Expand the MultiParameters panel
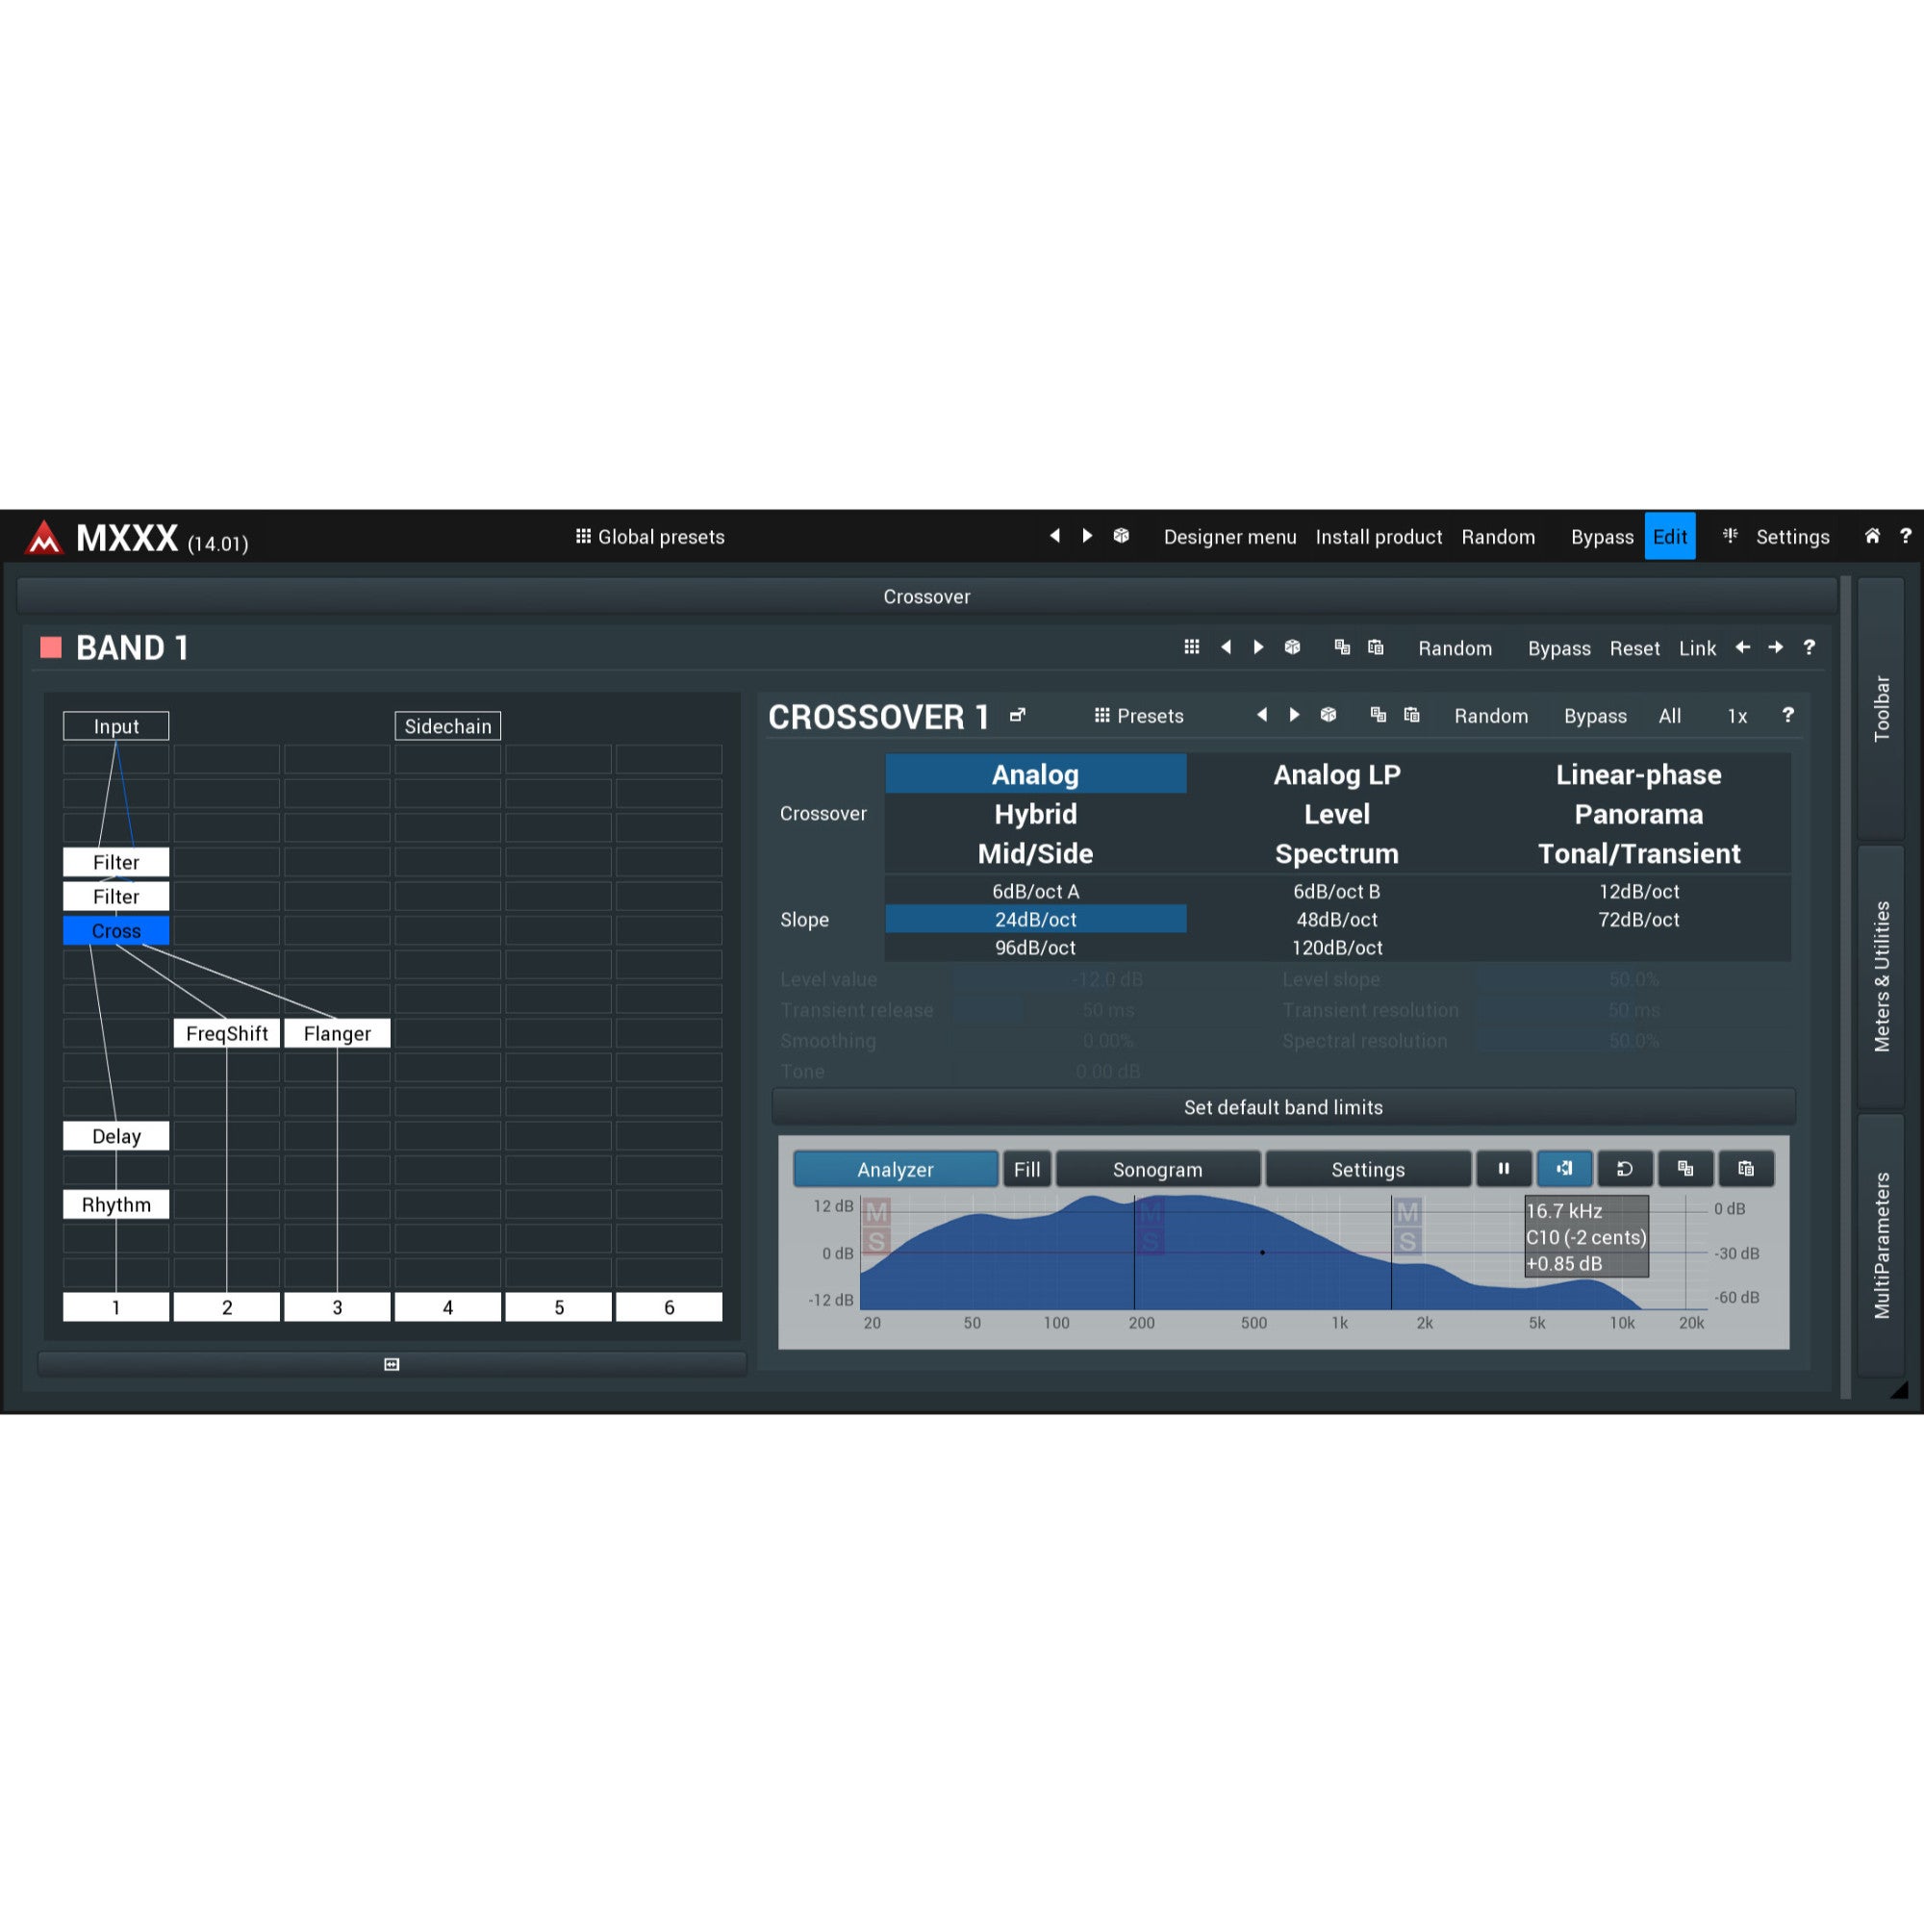 [x=1880, y=1245]
